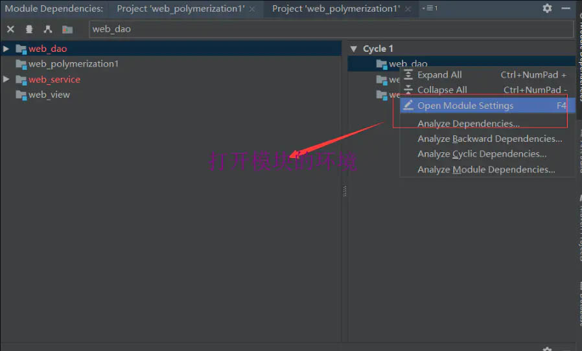Expand the web_service node in left tree

pos(6,79)
